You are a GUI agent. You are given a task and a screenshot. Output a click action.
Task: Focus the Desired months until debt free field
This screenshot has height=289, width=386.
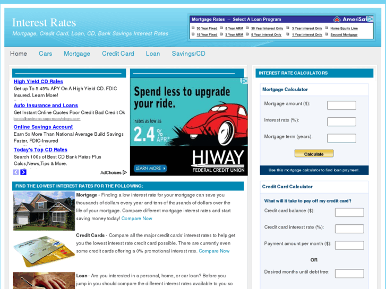click(x=349, y=274)
